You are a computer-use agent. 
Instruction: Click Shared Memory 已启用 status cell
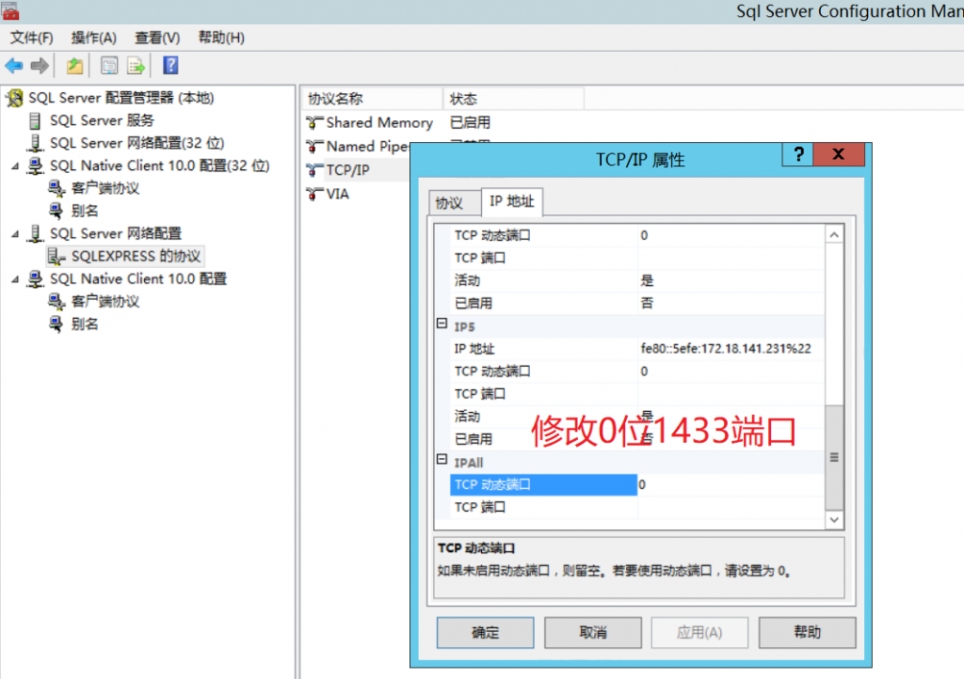coord(471,123)
